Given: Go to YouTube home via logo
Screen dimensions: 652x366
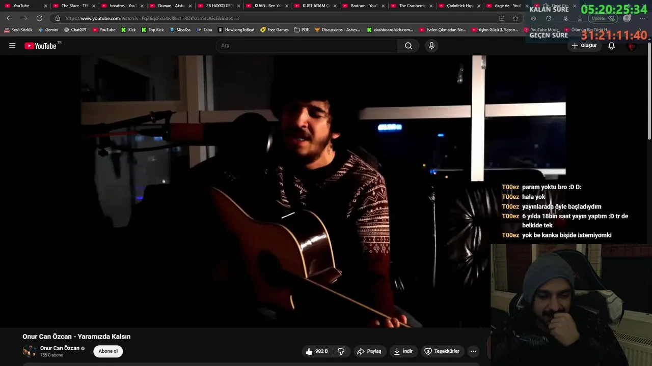Looking at the screenshot, I should point(41,46).
